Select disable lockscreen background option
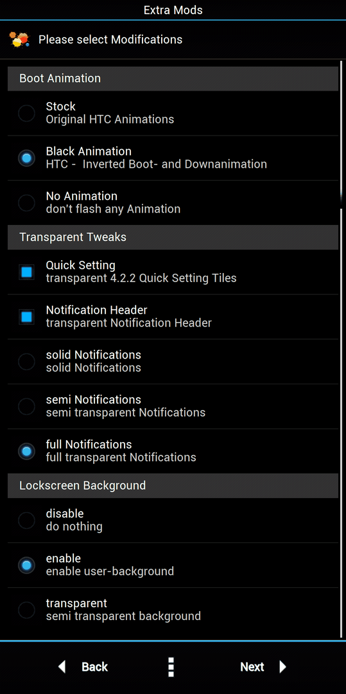The height and width of the screenshot is (694, 346). click(173, 520)
